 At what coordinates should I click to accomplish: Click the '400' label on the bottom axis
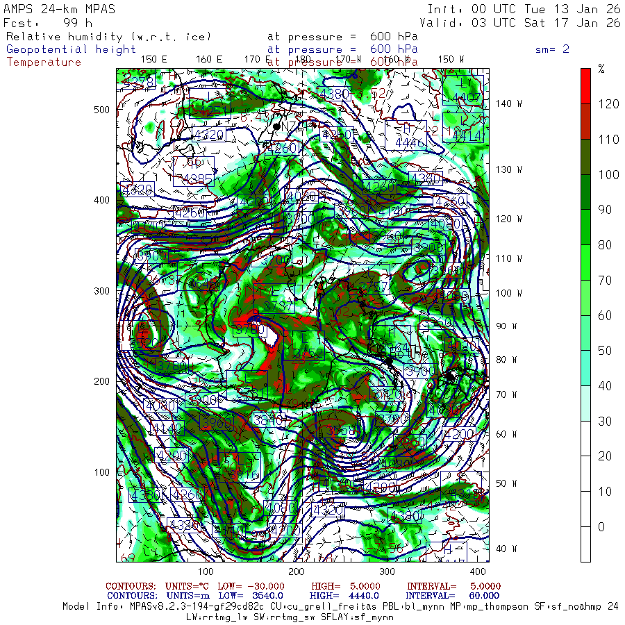click(x=478, y=572)
